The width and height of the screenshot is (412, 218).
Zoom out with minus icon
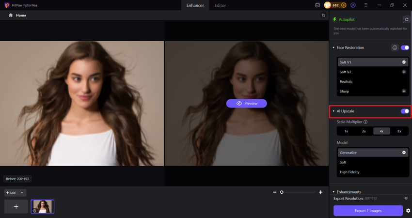(x=274, y=192)
